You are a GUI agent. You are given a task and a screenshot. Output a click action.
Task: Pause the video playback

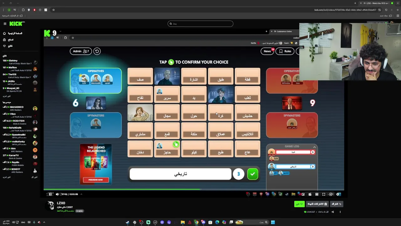(50, 194)
